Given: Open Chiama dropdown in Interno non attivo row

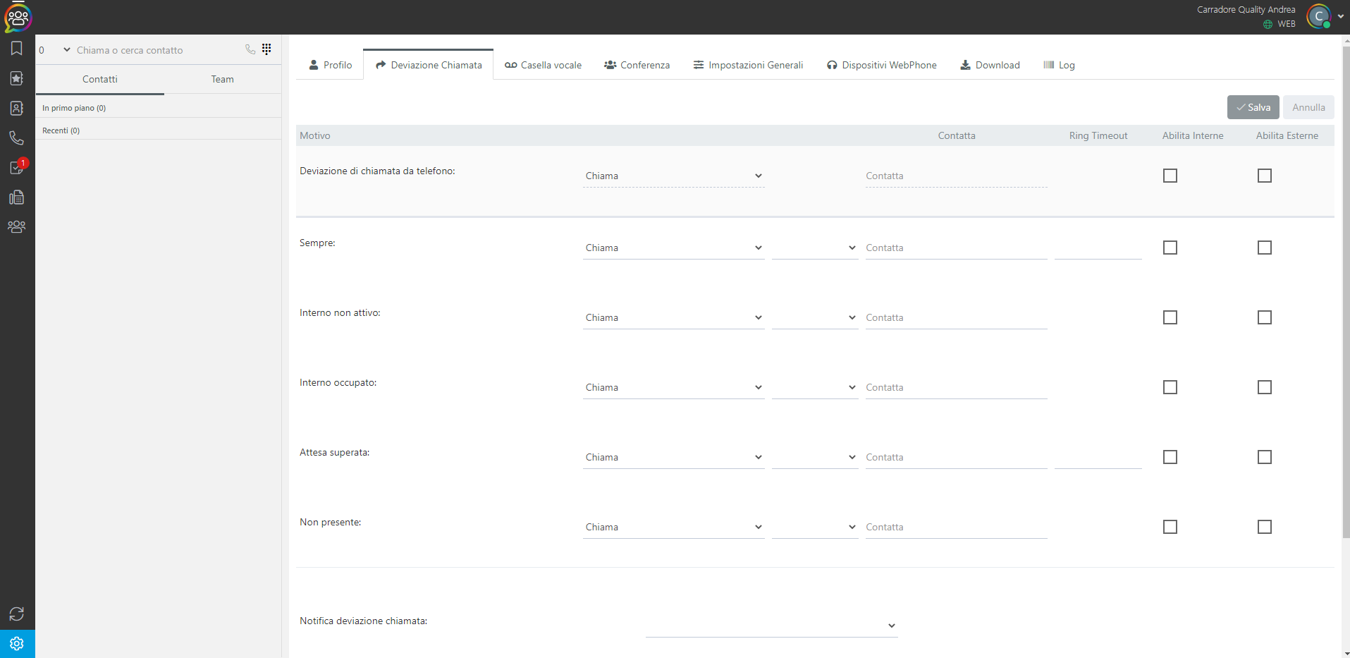Looking at the screenshot, I should coord(674,317).
